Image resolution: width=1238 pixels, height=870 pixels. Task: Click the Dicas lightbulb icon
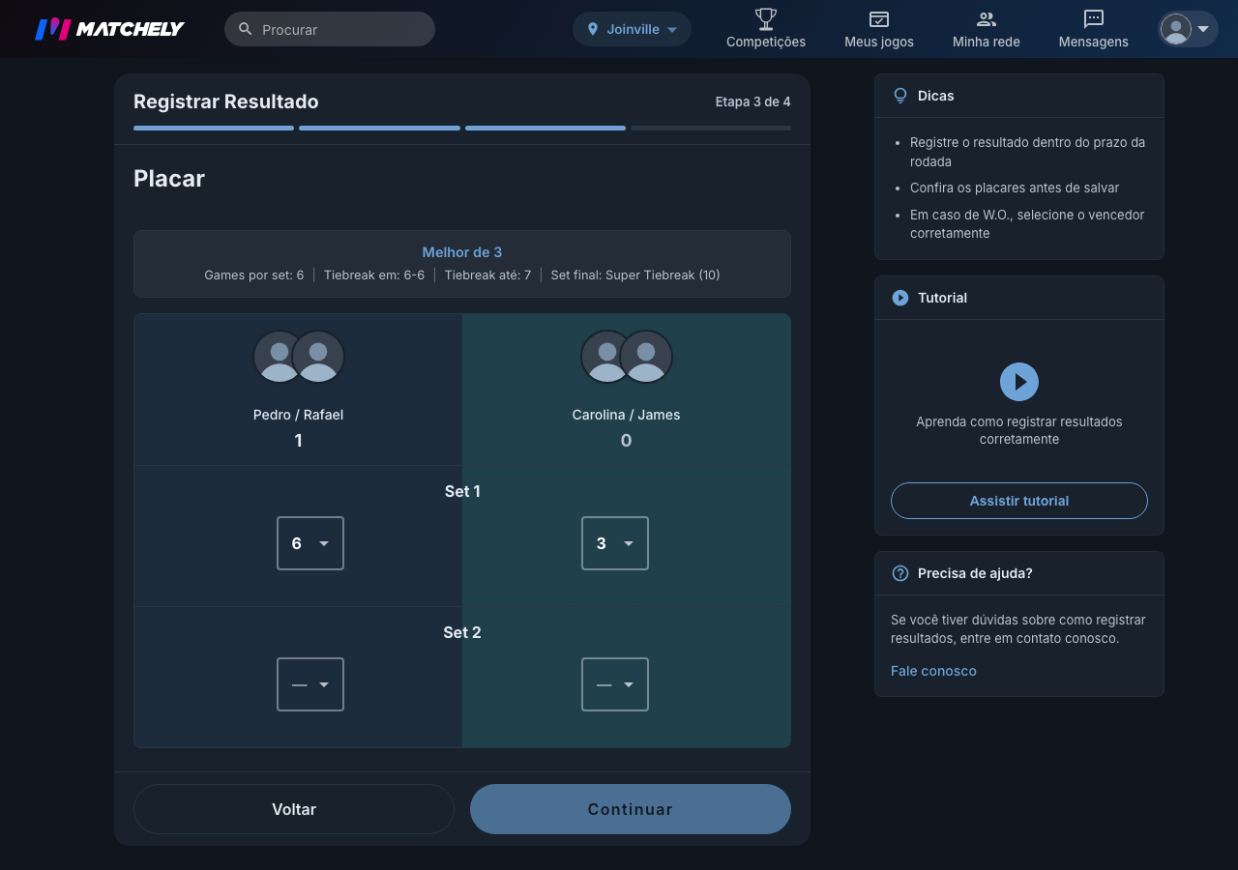tap(900, 96)
